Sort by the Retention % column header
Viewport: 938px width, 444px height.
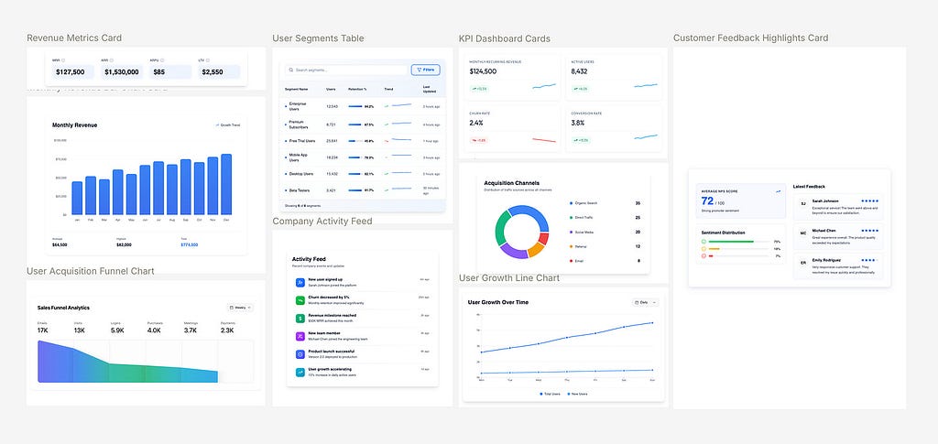pos(358,90)
